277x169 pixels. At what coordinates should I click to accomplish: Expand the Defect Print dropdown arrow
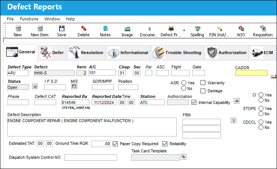point(184,31)
